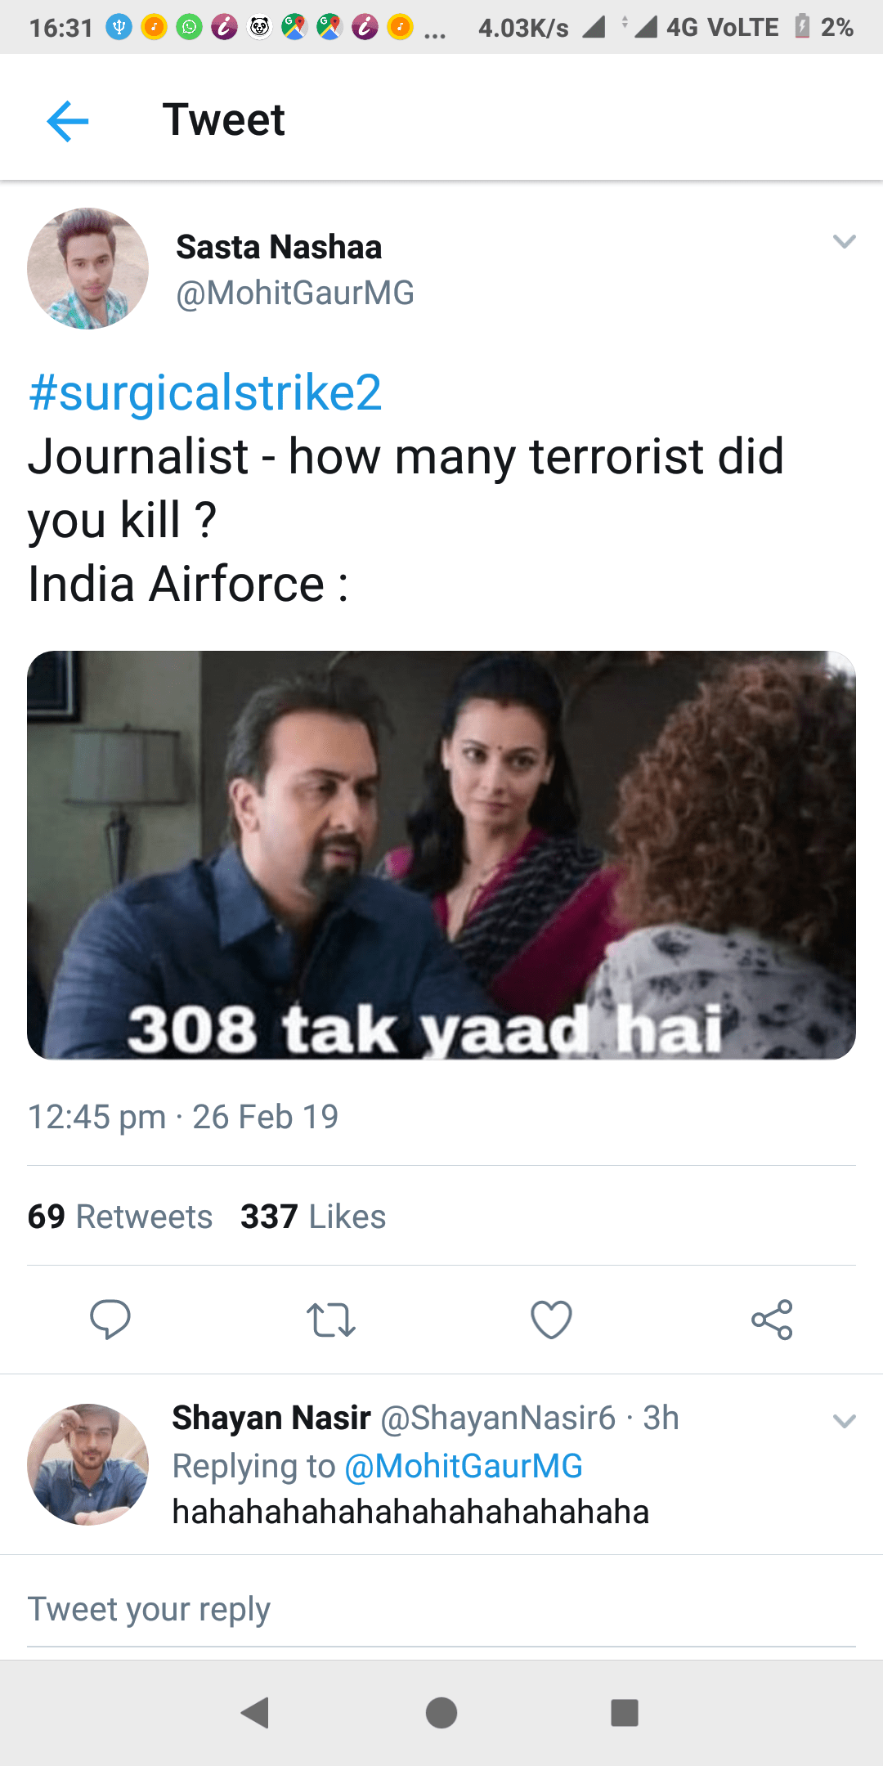This screenshot has height=1766, width=883.
Task: Tap the reply speech bubble icon
Action: 110,1319
